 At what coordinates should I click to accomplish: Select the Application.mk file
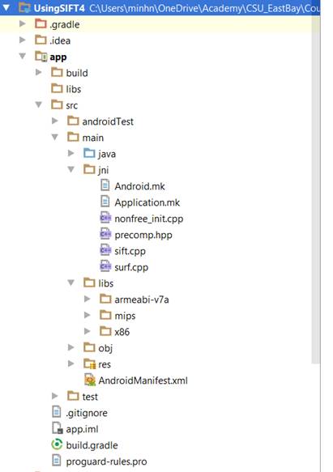tap(147, 202)
